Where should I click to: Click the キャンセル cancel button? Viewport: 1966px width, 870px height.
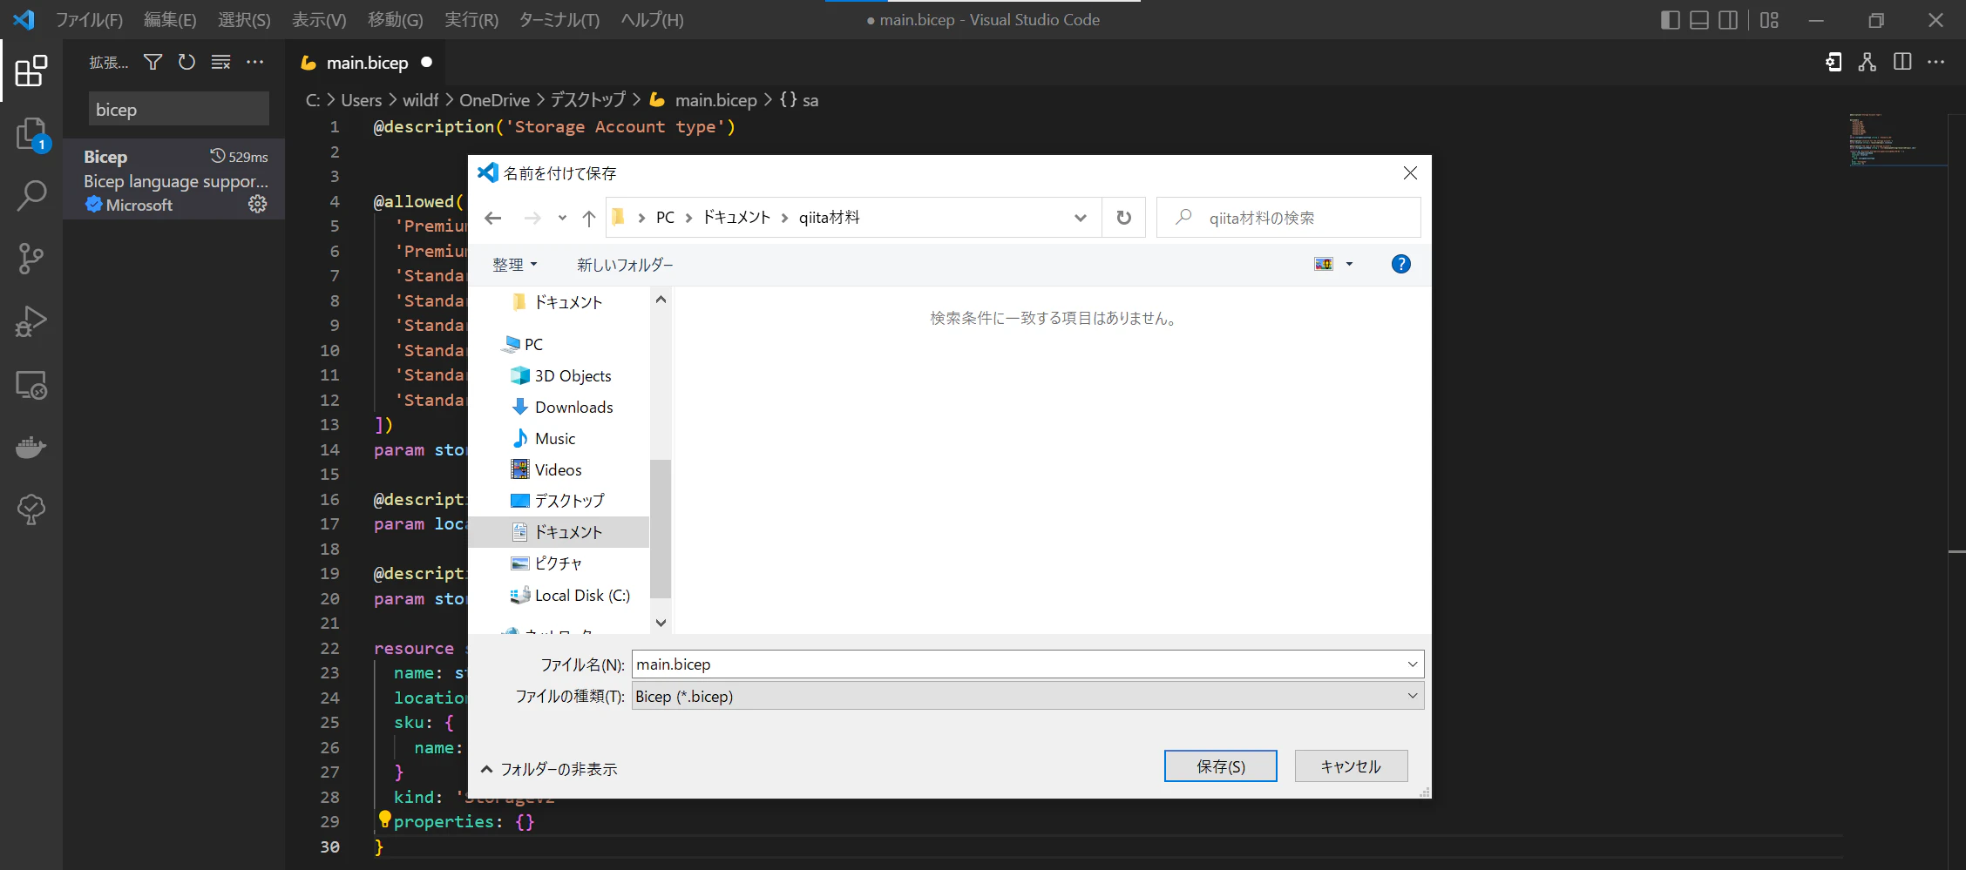point(1351,766)
